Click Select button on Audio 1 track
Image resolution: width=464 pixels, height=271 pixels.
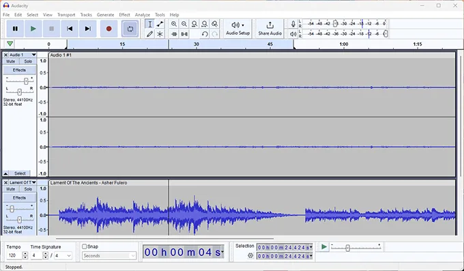pyautogui.click(x=20, y=173)
